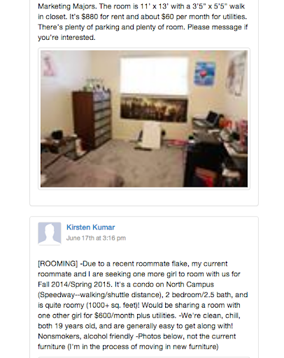Enlarge the bedroom photo attachment
This screenshot has height=358, width=284.
[x=144, y=119]
